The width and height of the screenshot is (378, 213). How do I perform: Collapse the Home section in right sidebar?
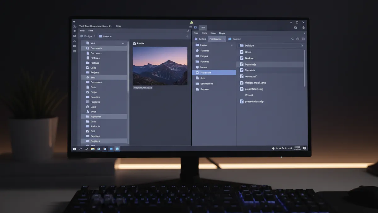tap(232, 45)
